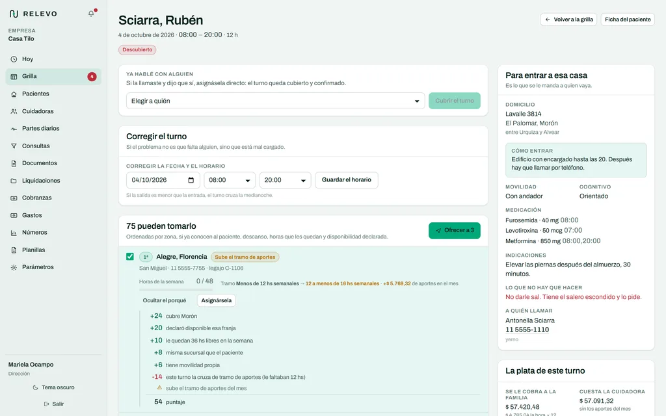Click the banknote icon beside Cobranzas
The image size is (666, 416).
click(x=14, y=198)
